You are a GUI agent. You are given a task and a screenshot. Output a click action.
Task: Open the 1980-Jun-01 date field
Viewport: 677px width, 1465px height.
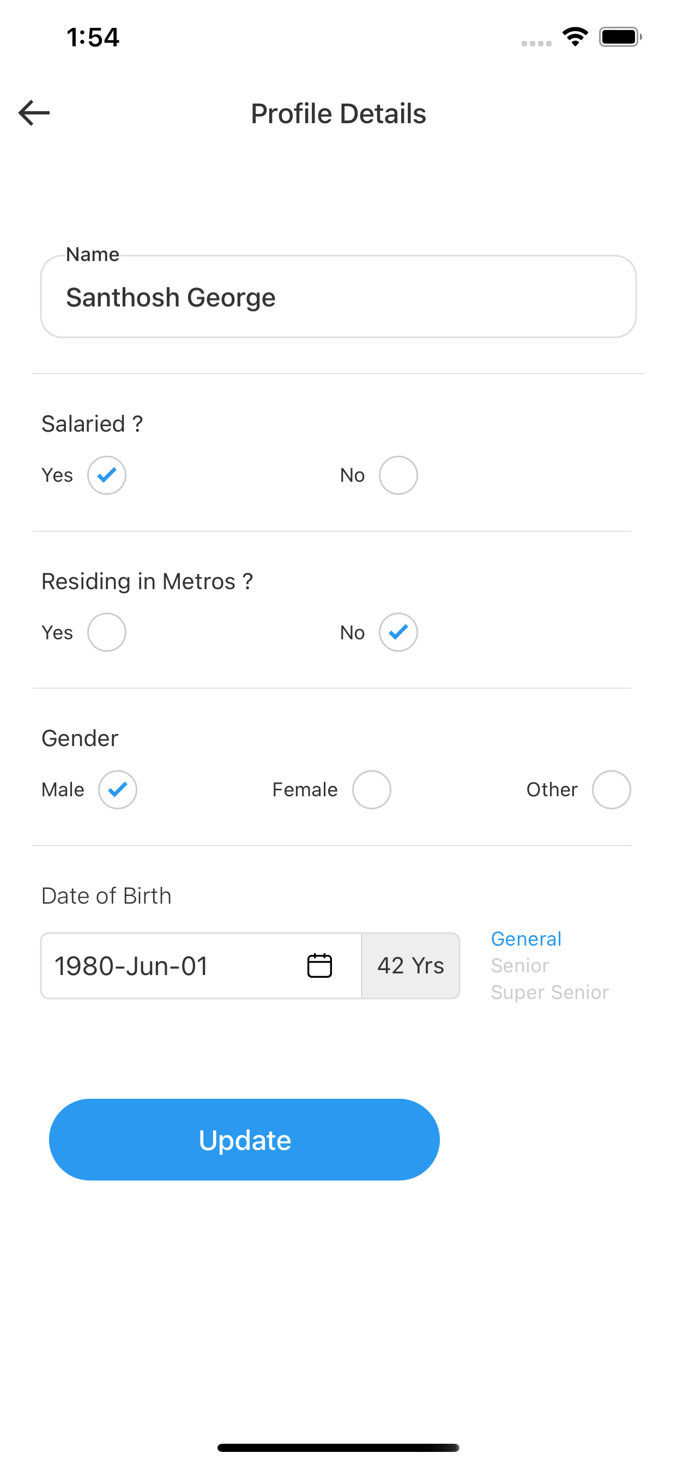pos(201,965)
